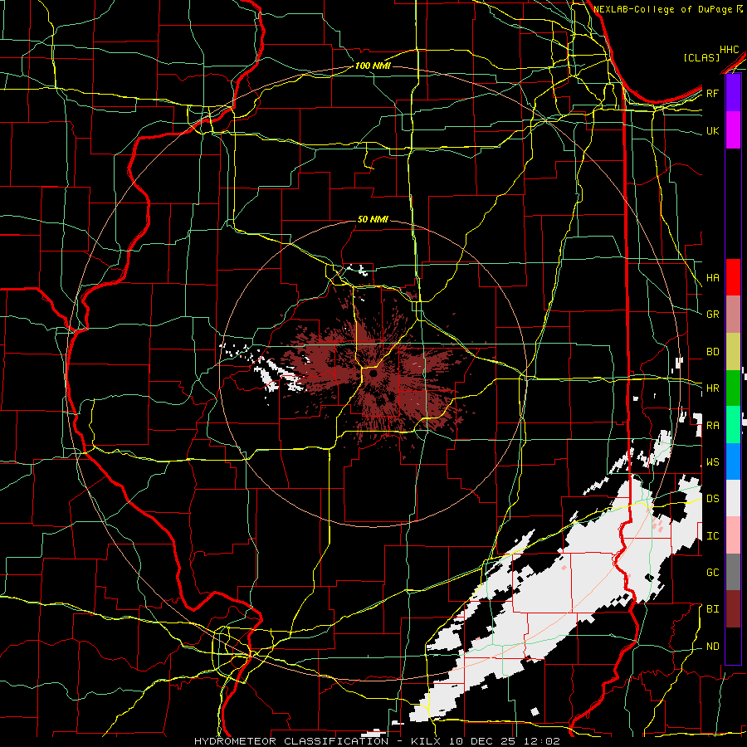Select the dusty pink GR legend swatch

(733, 315)
